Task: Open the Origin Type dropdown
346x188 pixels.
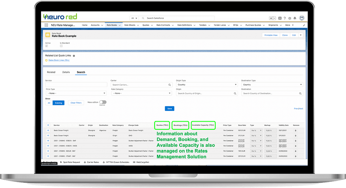Action: coord(207,85)
